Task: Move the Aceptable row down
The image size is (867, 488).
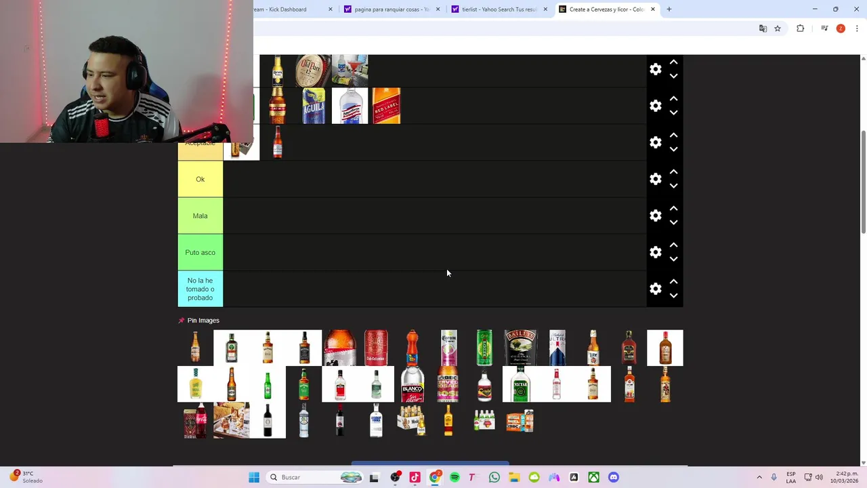Action: (x=673, y=149)
